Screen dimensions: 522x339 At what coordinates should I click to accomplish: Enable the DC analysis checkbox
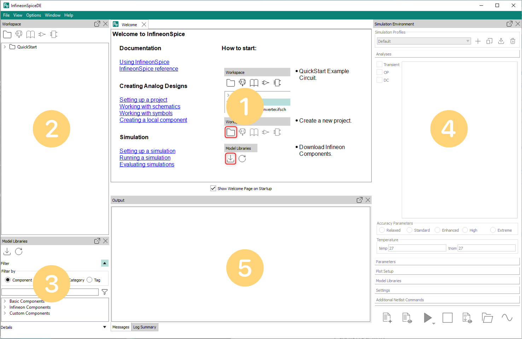point(379,80)
